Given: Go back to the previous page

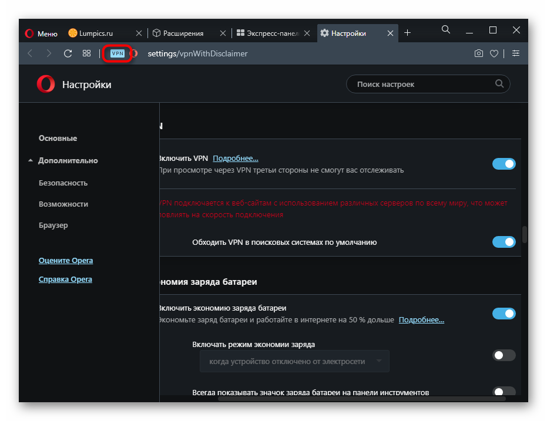Looking at the screenshot, I should click(31, 53).
